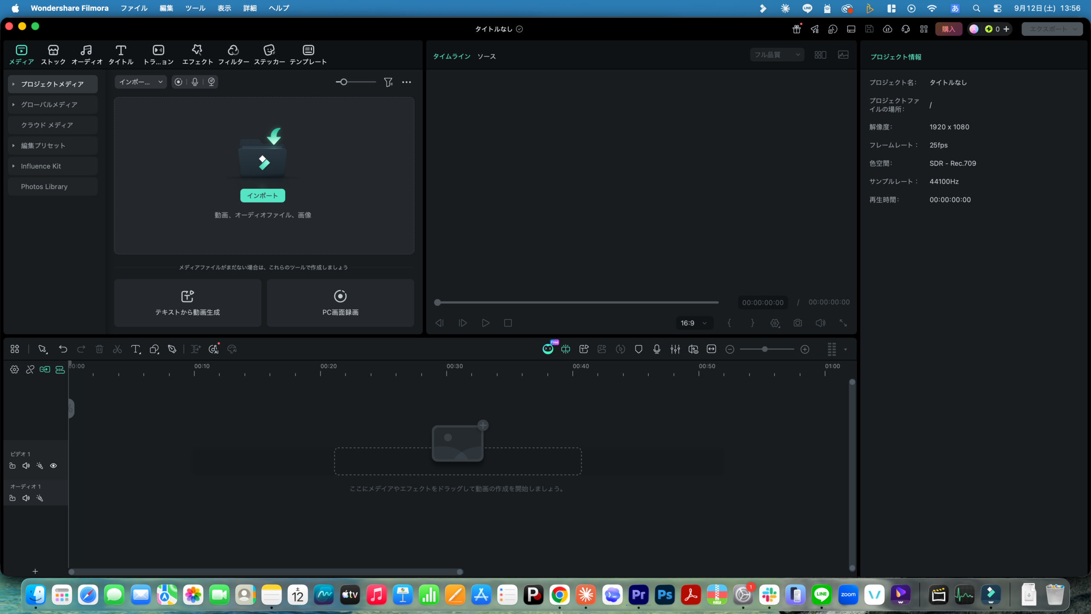Open the ツール menu
Screen dimensions: 1091x614
click(195, 8)
